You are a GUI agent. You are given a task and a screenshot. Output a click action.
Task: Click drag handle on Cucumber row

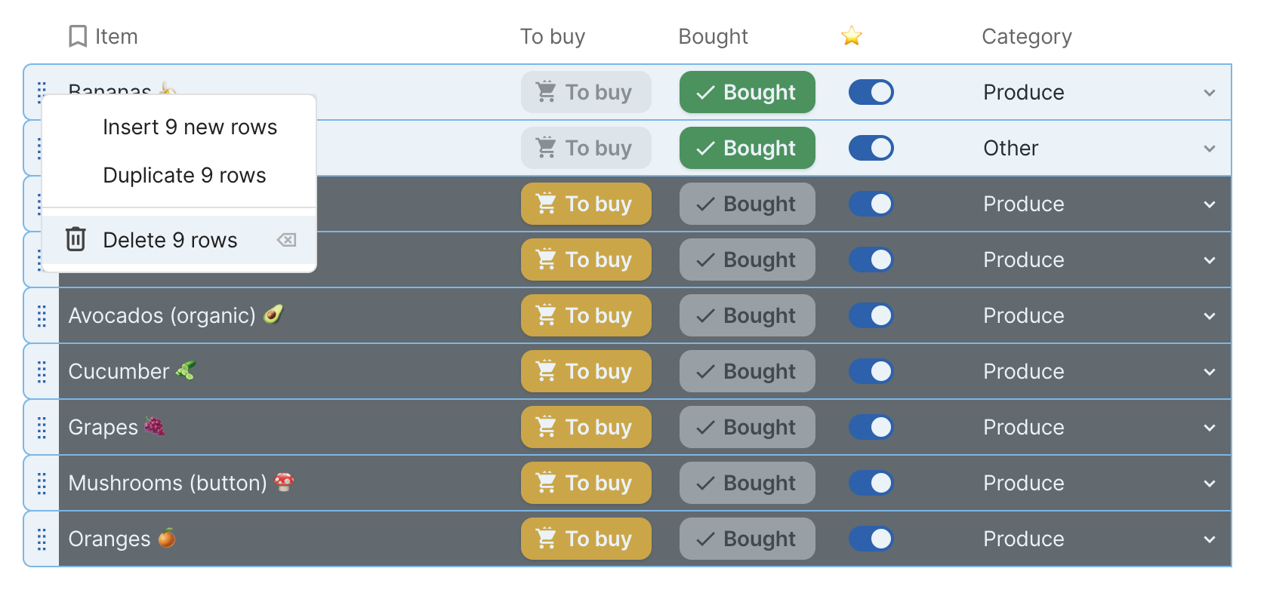click(42, 371)
